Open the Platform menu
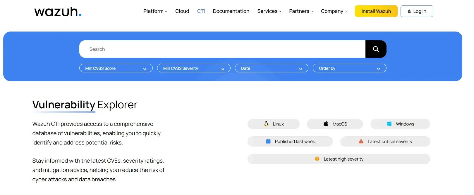Screen dimensions: 474x195 point(155,11)
